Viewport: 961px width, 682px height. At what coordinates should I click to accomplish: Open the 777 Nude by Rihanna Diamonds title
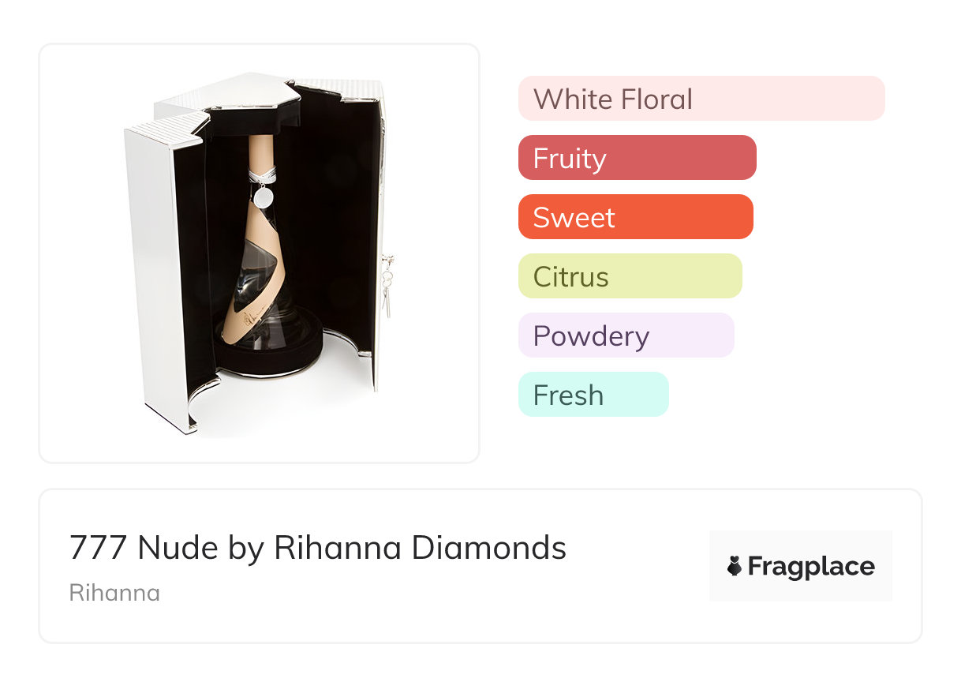317,547
